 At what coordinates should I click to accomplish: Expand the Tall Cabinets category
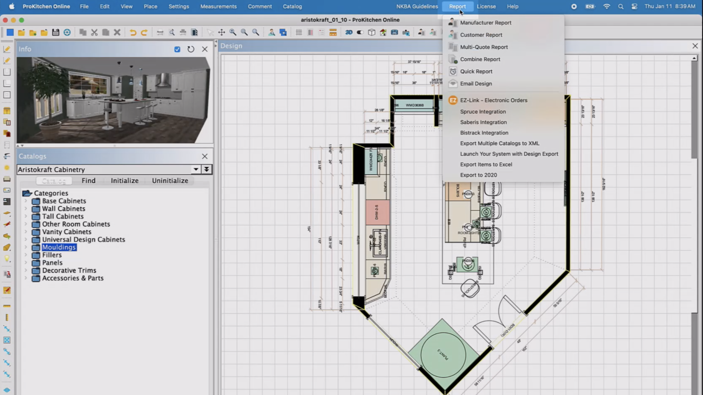pos(26,217)
